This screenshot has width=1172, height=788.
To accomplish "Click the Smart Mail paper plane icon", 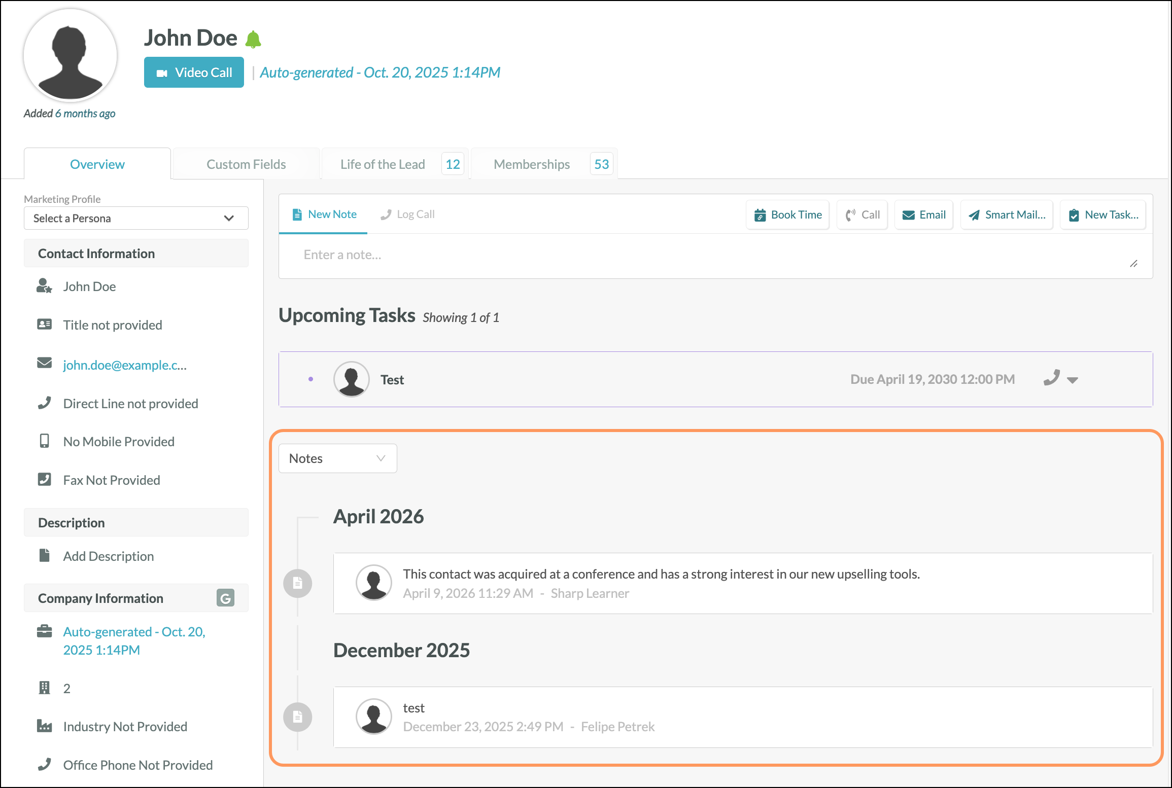I will [974, 214].
